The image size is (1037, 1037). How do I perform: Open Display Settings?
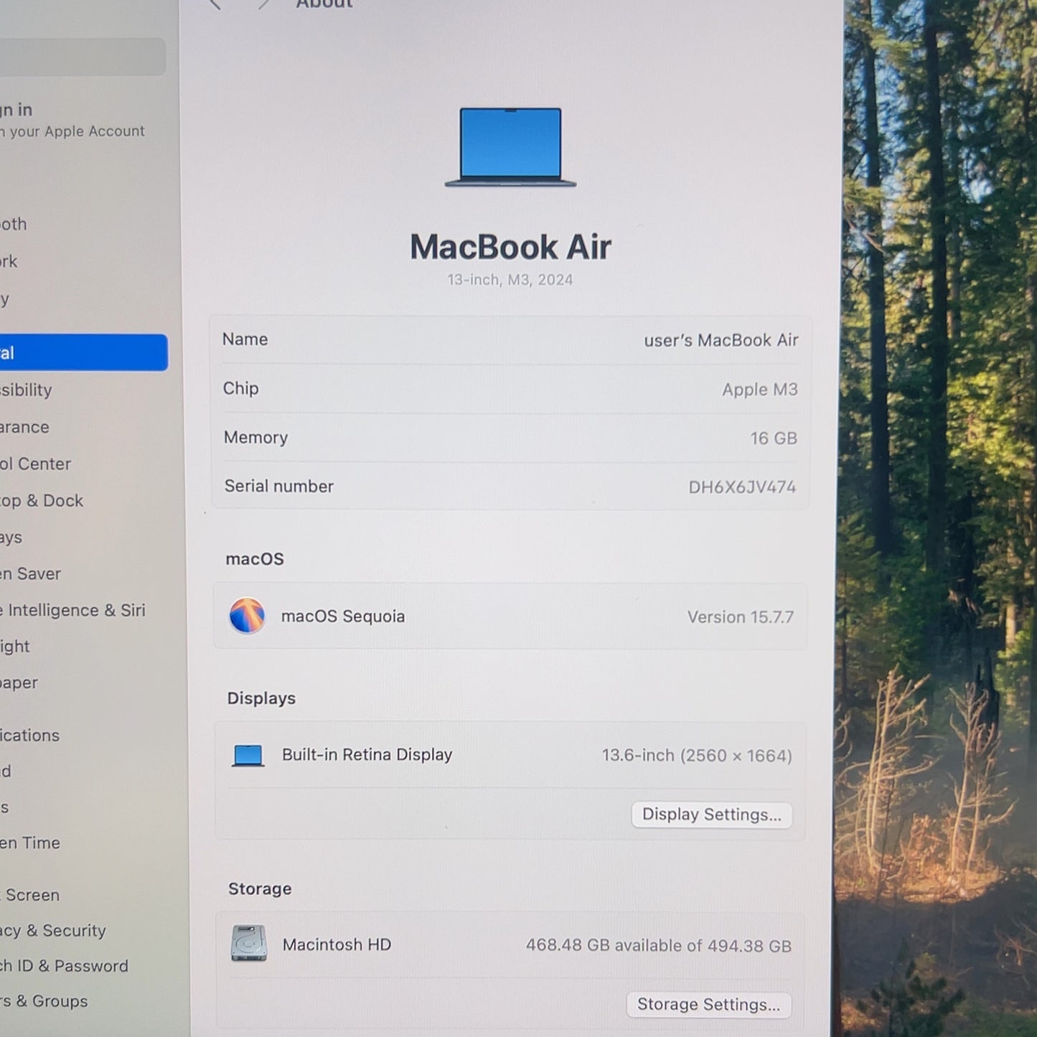[711, 815]
